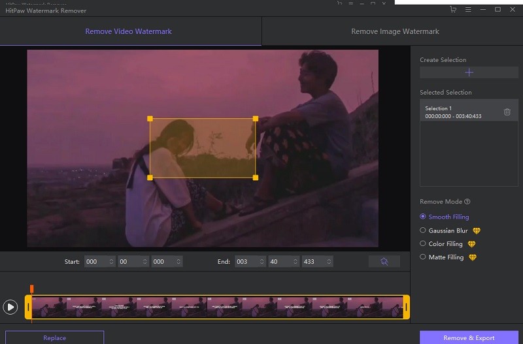Click the premium diamond next to Matte Filling
This screenshot has width=523, height=344.
click(473, 258)
